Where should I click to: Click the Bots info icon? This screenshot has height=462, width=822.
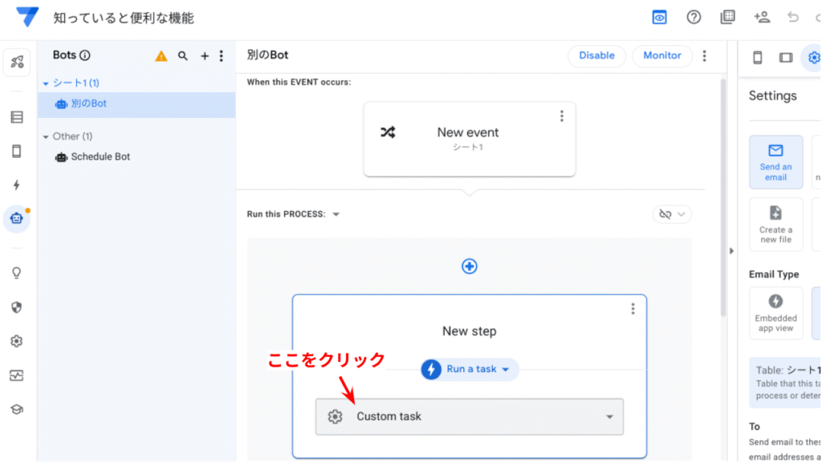(x=85, y=55)
